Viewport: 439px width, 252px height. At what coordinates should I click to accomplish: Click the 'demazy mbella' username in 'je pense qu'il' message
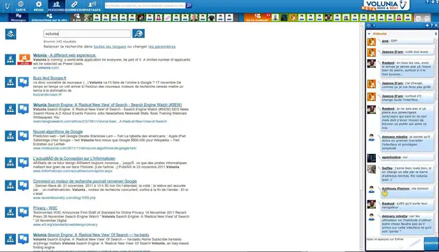[x=394, y=137]
